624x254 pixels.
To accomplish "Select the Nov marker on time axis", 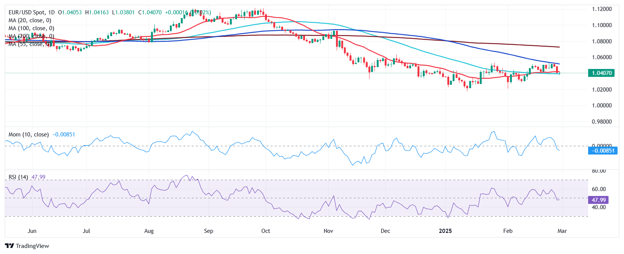I will (x=328, y=231).
